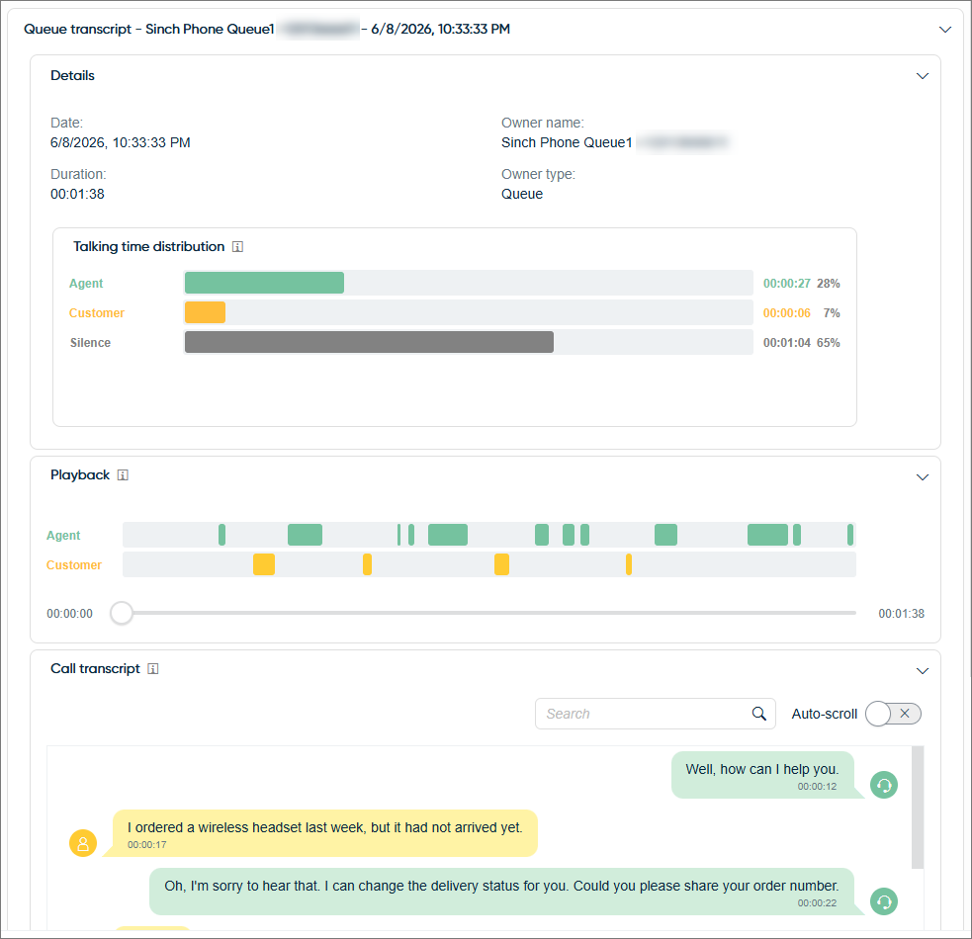Image resolution: width=972 pixels, height=939 pixels.
Task: Click the longest green agent segment in timeline
Action: [x=767, y=535]
